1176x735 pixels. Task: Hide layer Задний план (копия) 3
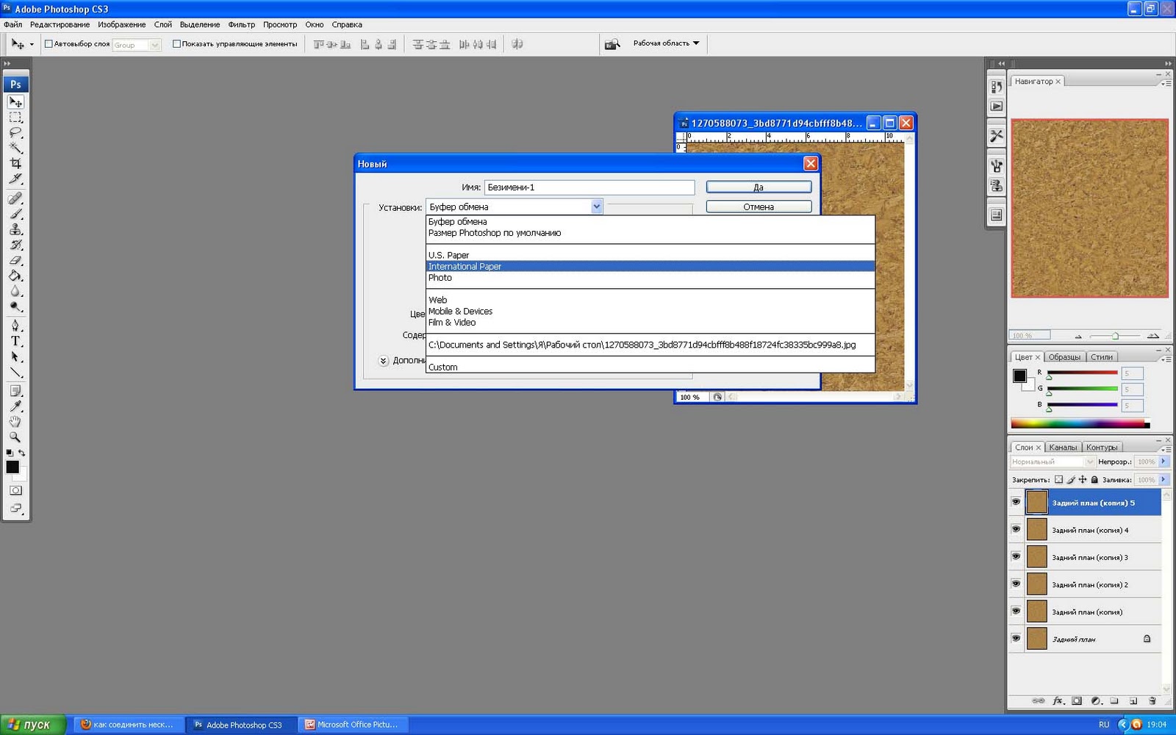point(1016,556)
